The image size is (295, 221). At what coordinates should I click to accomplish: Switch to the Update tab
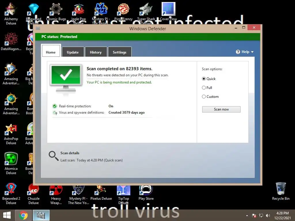73,52
